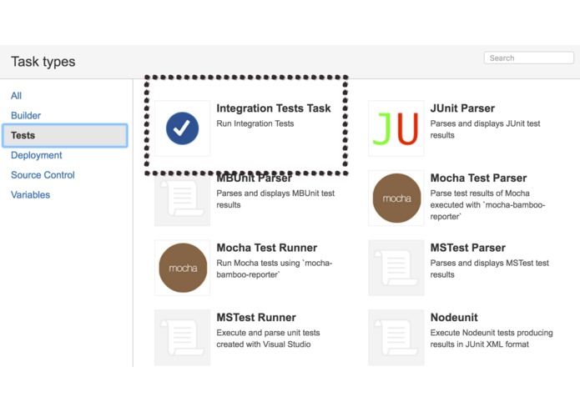Select the MSTest Parser title

coord(468,248)
